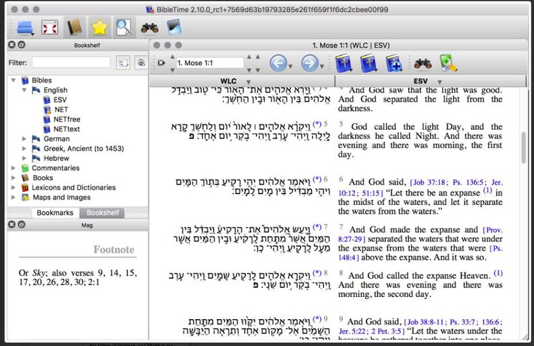The image size is (534, 346).
Task: Go back in history with left arrow
Action: coord(278,63)
